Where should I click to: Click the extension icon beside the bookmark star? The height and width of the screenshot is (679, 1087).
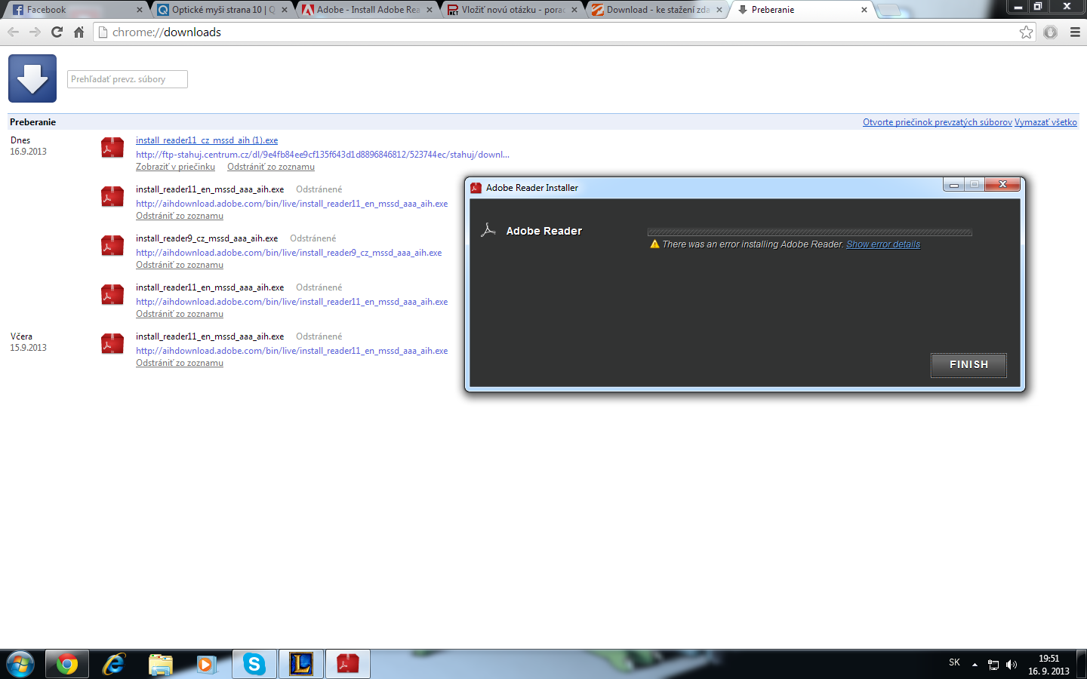1050,32
